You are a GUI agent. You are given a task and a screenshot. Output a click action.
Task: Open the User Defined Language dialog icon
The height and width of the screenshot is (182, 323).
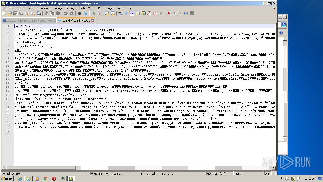coord(138,13)
